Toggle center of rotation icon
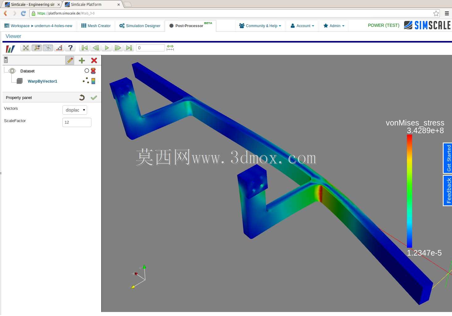 coord(48,48)
